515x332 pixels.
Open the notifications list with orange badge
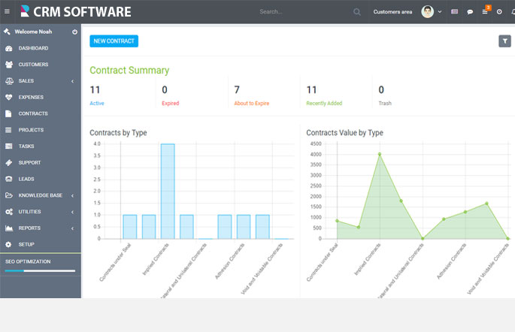pos(486,11)
